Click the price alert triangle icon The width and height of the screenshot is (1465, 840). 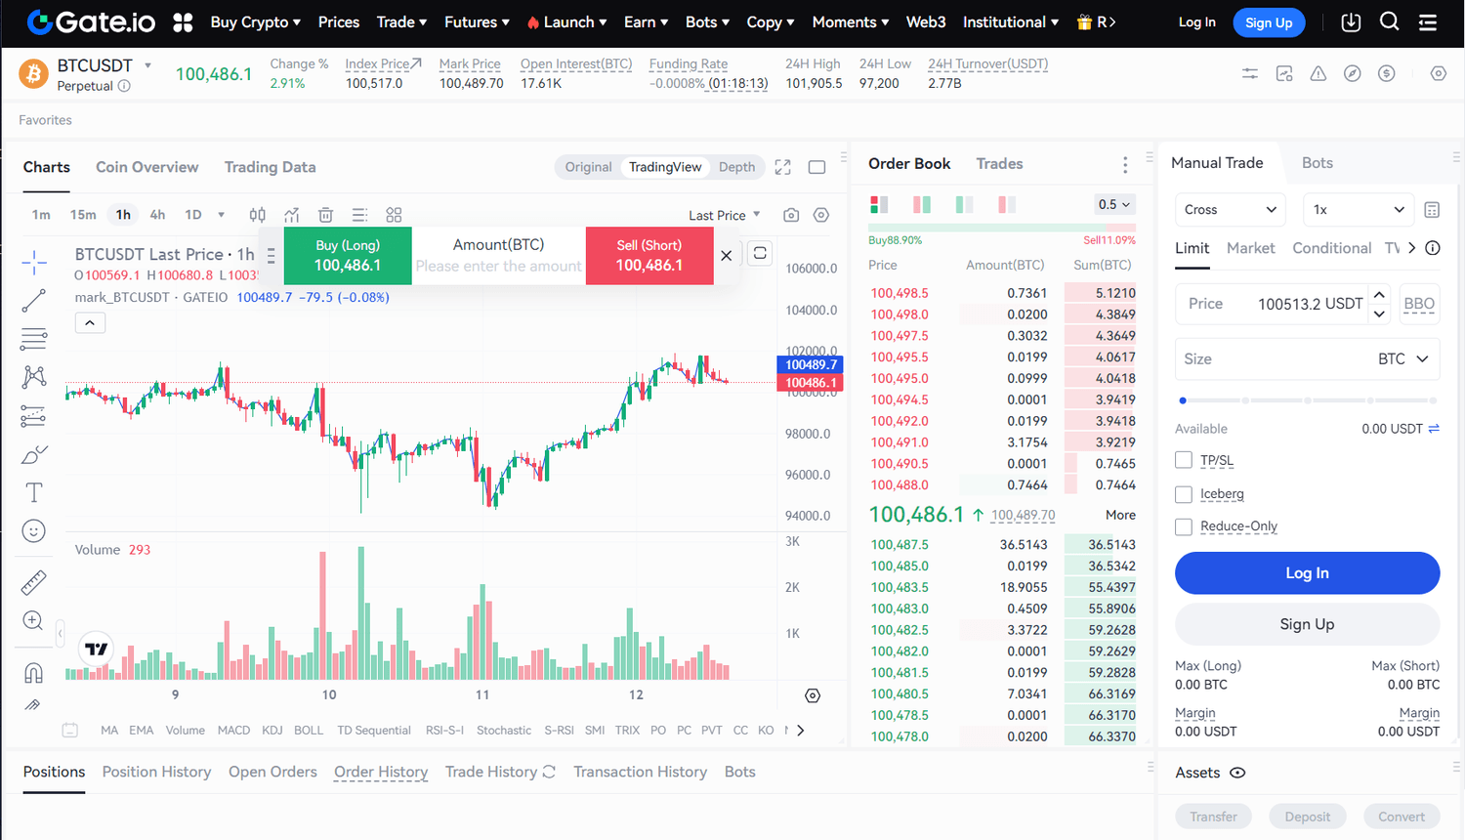[1318, 73]
